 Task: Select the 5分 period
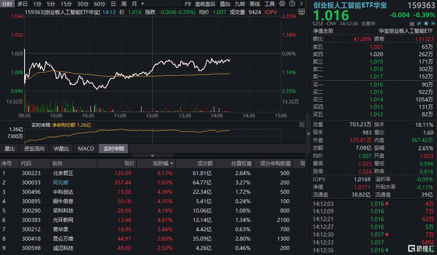51,4
